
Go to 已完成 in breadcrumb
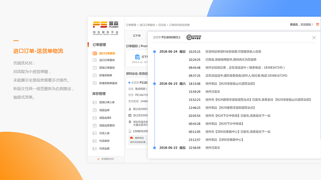coord(162,25)
